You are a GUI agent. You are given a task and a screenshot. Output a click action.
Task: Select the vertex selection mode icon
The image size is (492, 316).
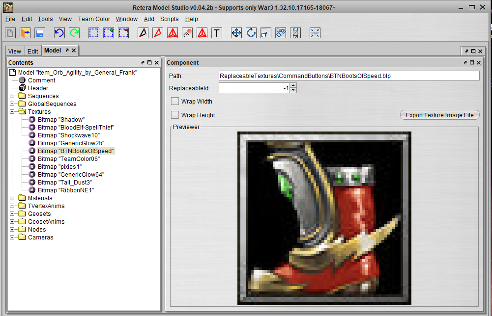pyautogui.click(x=143, y=33)
